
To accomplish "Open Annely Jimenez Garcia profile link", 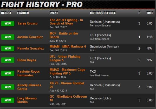I will click(29, 87).
